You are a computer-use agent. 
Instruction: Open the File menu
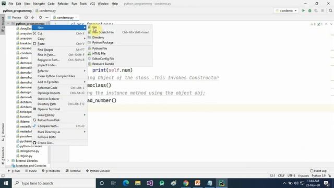click(x=10, y=4)
